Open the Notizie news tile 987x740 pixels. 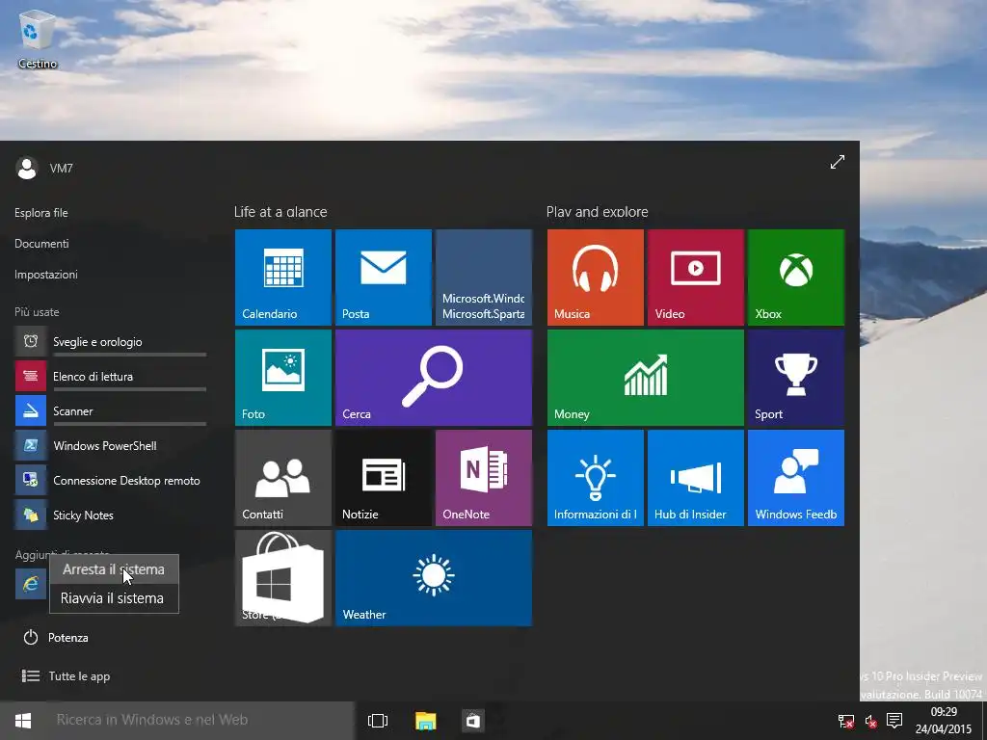pos(384,478)
